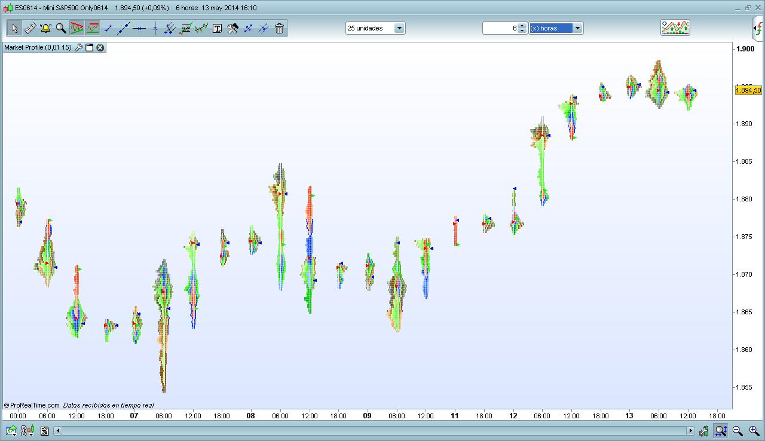This screenshot has width=765, height=441.
Task: Select the text annotation tool
Action: tap(217, 28)
